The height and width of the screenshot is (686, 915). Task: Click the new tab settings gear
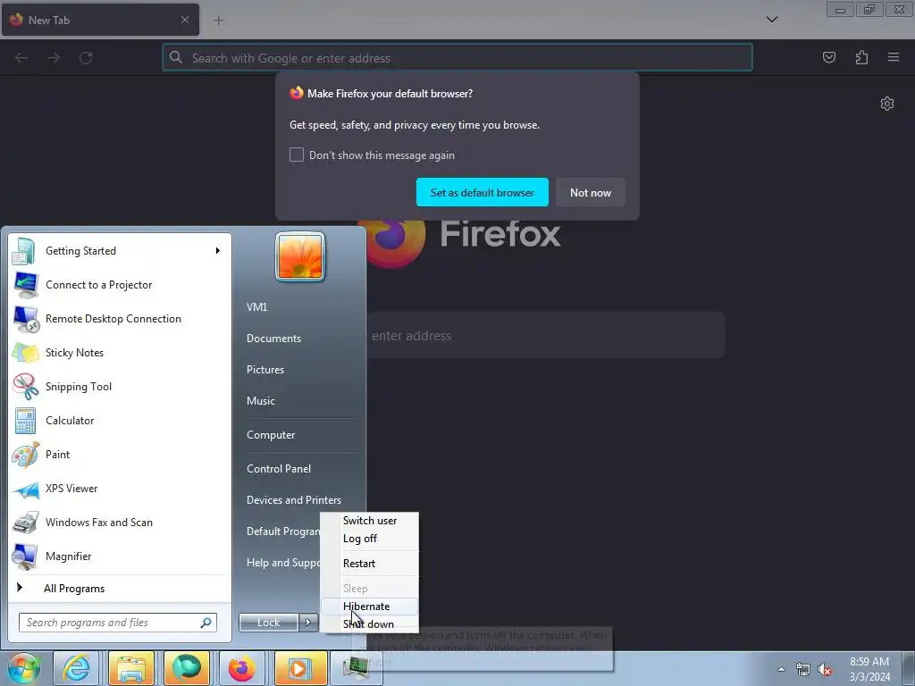click(887, 104)
